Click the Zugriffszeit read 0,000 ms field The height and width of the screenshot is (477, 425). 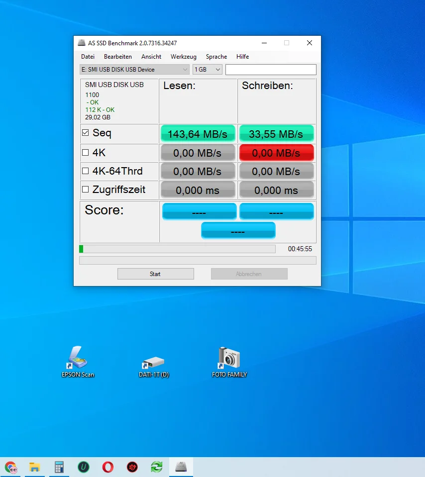click(198, 190)
